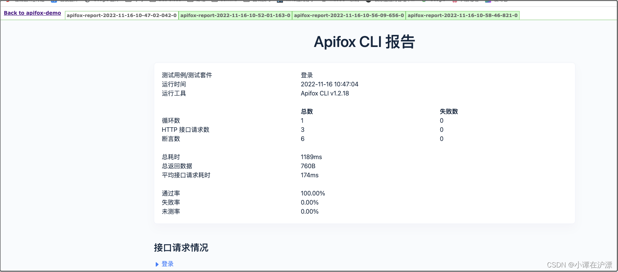This screenshot has height=272, width=618.
Task: Expand the 登录 request section triangle
Action: (157, 264)
